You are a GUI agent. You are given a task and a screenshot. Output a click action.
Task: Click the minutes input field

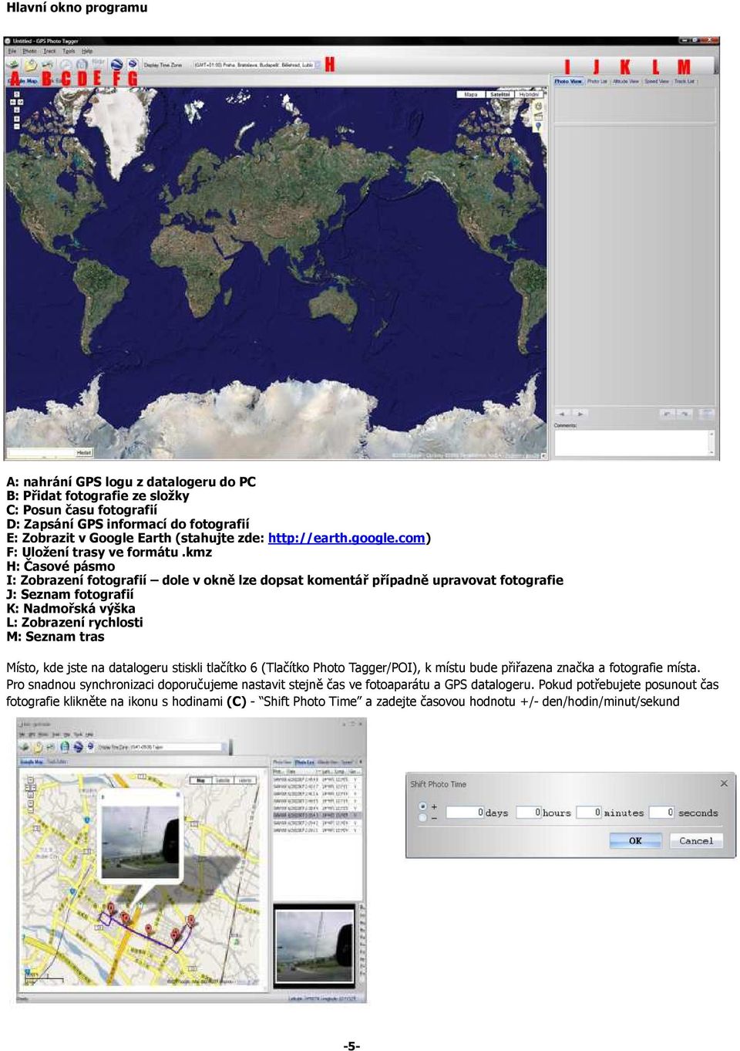pos(588,813)
